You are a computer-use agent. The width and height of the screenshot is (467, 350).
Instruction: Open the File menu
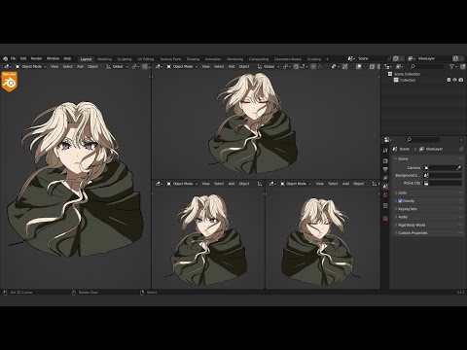click(x=14, y=58)
